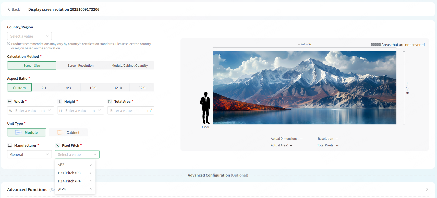Click the Height measurement icon
The image size is (437, 198).
[x=60, y=101]
